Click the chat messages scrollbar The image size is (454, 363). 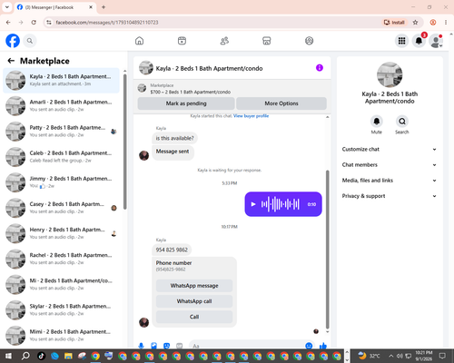click(x=327, y=250)
